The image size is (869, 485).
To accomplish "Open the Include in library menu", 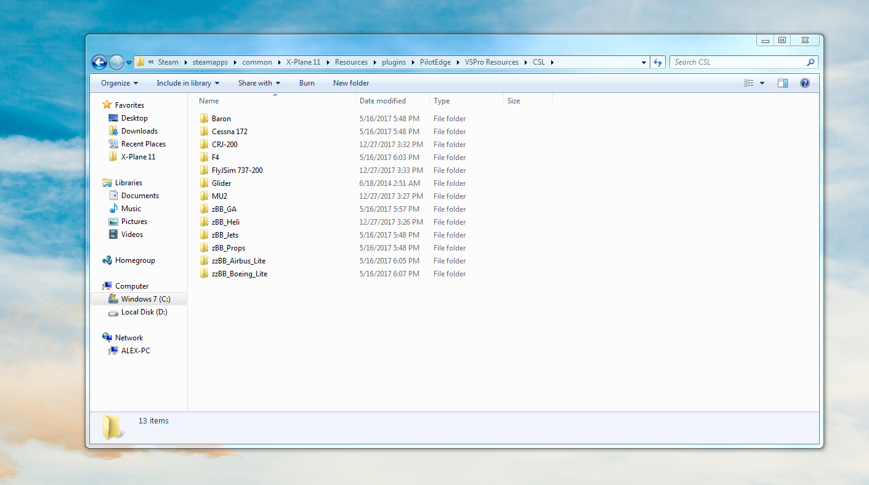I will coord(188,83).
